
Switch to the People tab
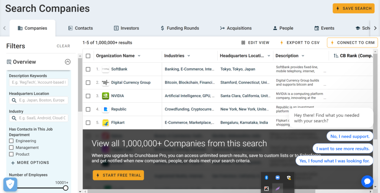[x=283, y=28]
